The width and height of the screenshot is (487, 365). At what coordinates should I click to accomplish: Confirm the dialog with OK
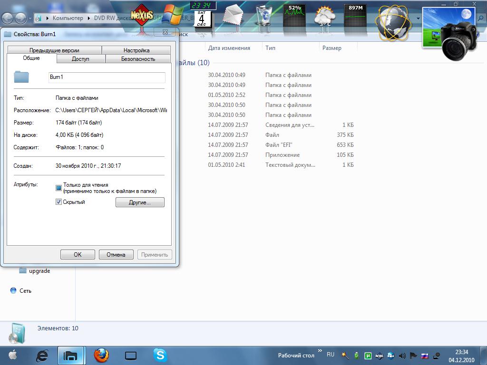pyautogui.click(x=78, y=255)
